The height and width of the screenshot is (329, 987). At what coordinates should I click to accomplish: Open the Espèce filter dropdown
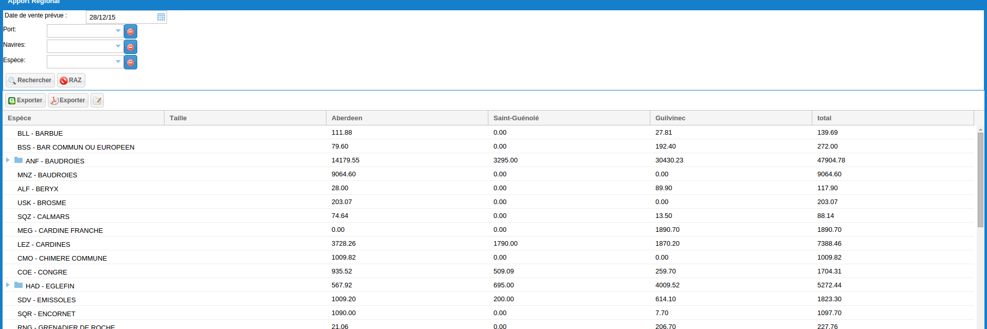118,62
